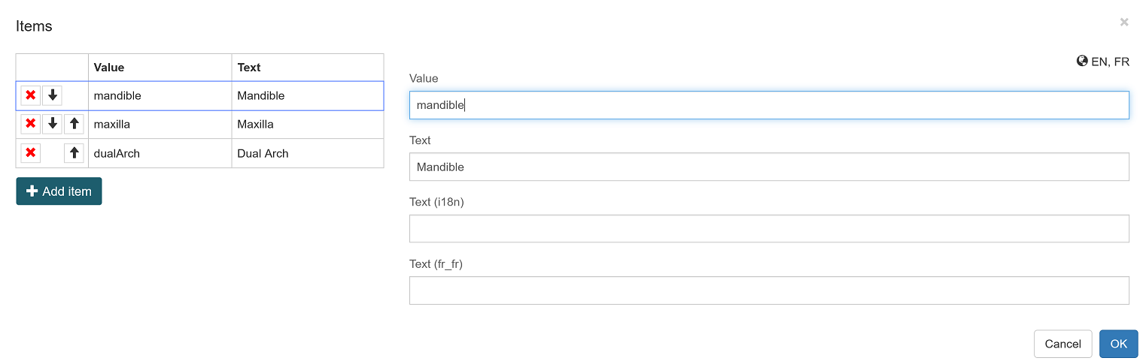
Task: Delete the mandible item row
Action: [31, 95]
